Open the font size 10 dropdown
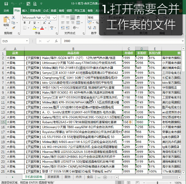The image size is (186, 184). 54,18
